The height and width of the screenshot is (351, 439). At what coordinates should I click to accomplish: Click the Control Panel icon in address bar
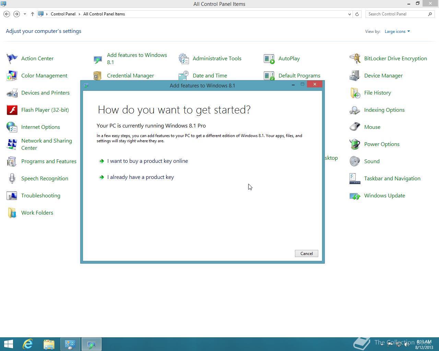click(x=41, y=14)
